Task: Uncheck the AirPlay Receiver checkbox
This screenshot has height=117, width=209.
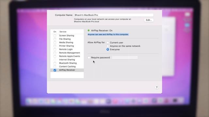Action: point(55,70)
